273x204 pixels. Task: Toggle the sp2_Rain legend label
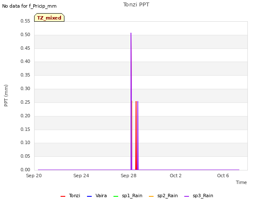coord(168,195)
